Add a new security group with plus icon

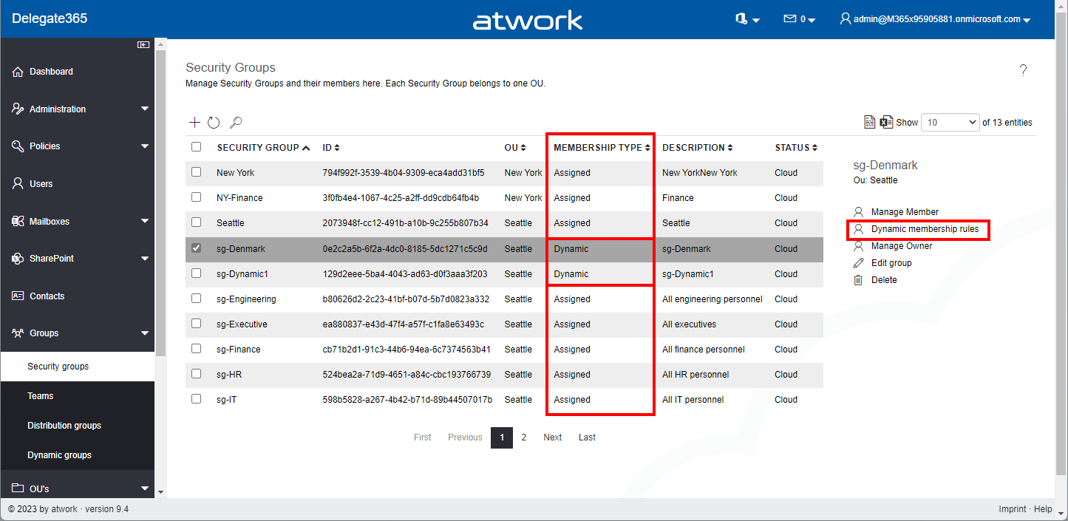(x=194, y=123)
